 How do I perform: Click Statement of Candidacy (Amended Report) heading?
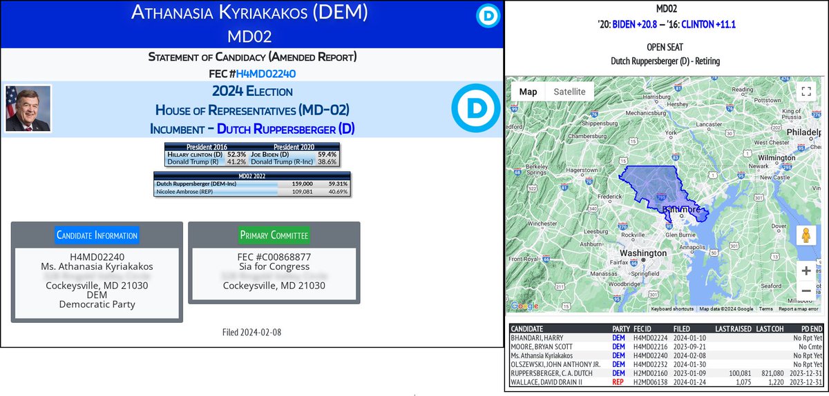(x=251, y=57)
